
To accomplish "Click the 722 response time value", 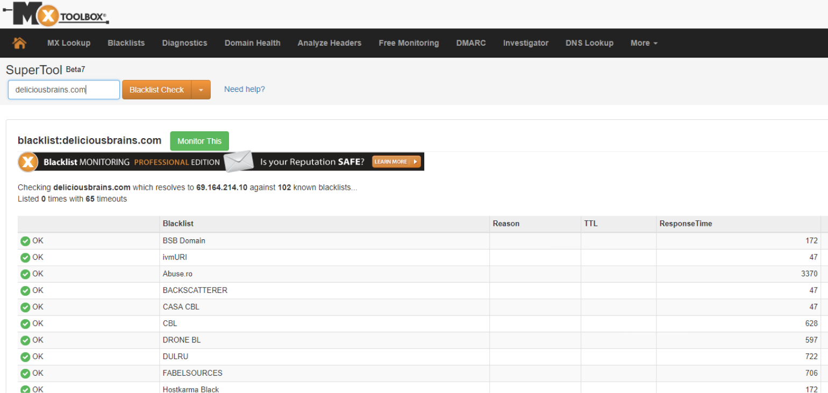I will [x=811, y=356].
